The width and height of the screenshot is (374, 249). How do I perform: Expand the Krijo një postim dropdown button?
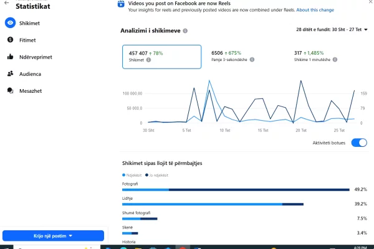click(53, 236)
